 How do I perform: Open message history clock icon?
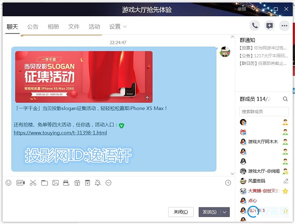228,183
